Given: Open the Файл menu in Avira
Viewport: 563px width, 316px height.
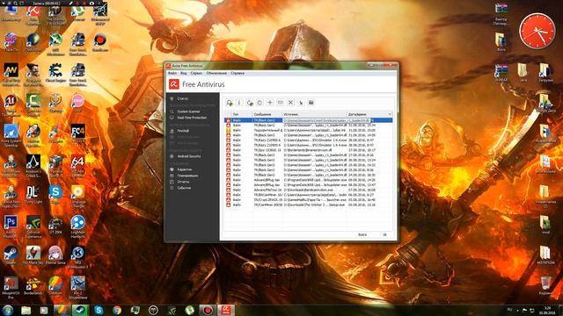Looking at the screenshot, I should [172, 73].
